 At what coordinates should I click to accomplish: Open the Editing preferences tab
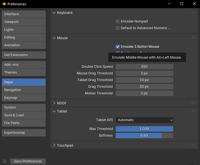(x=24, y=37)
